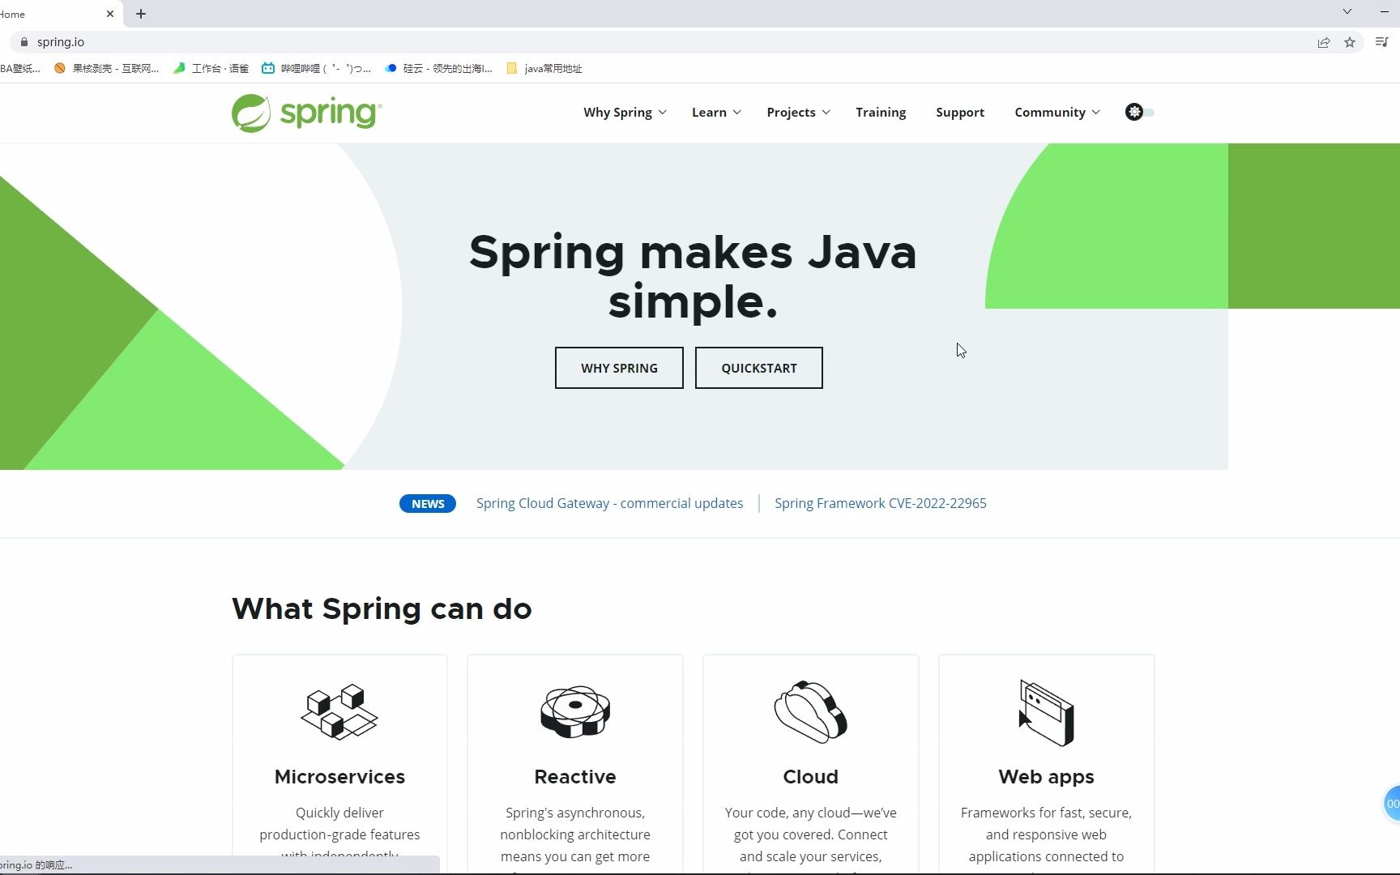Screen dimensions: 1400x875
Task: Open the media playback control icon
Action: [1382, 42]
